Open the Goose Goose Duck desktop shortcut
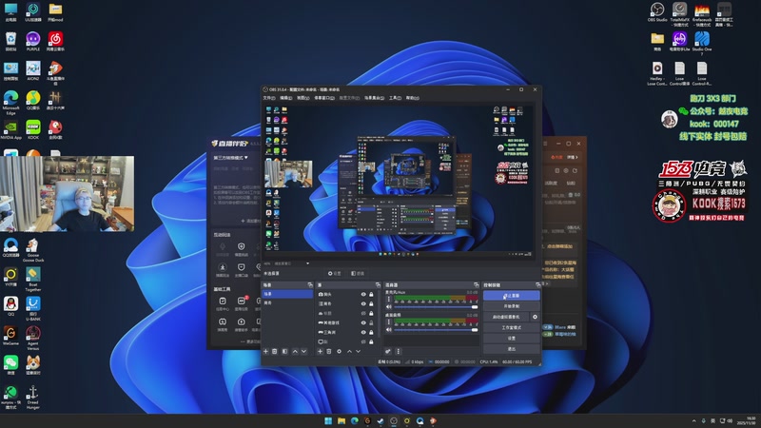 coord(33,250)
